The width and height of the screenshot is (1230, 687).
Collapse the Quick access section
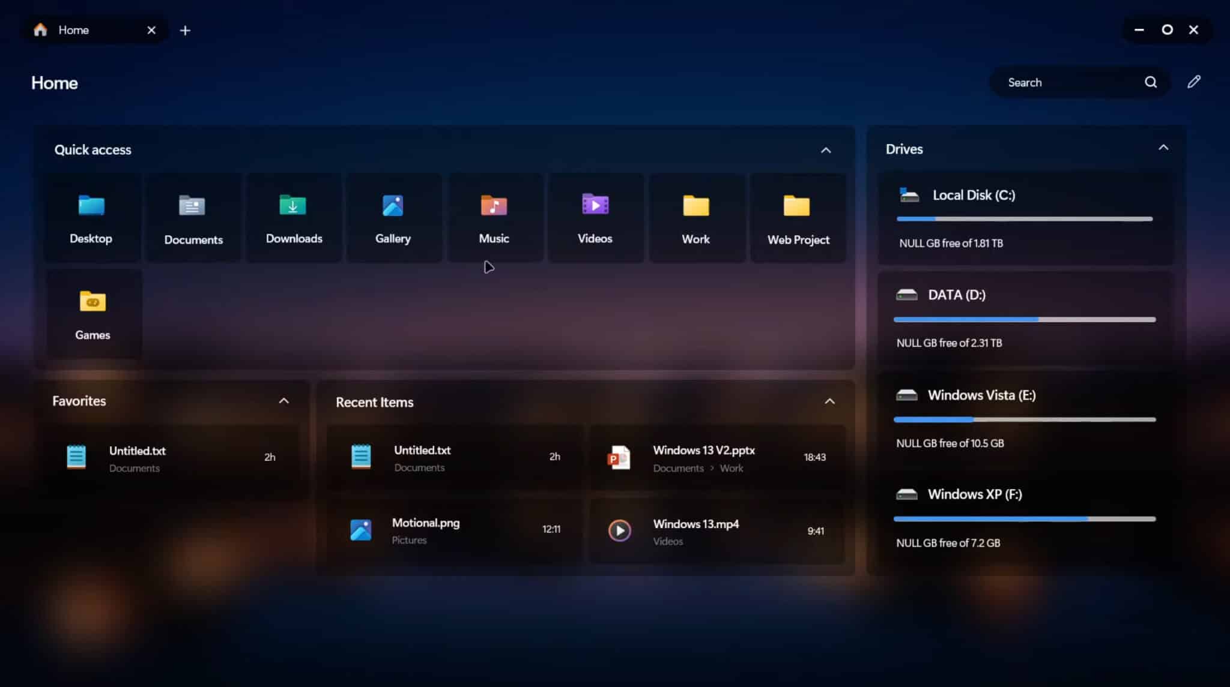pyautogui.click(x=825, y=150)
